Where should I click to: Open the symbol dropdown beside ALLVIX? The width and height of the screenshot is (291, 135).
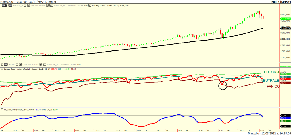click(18, 64)
